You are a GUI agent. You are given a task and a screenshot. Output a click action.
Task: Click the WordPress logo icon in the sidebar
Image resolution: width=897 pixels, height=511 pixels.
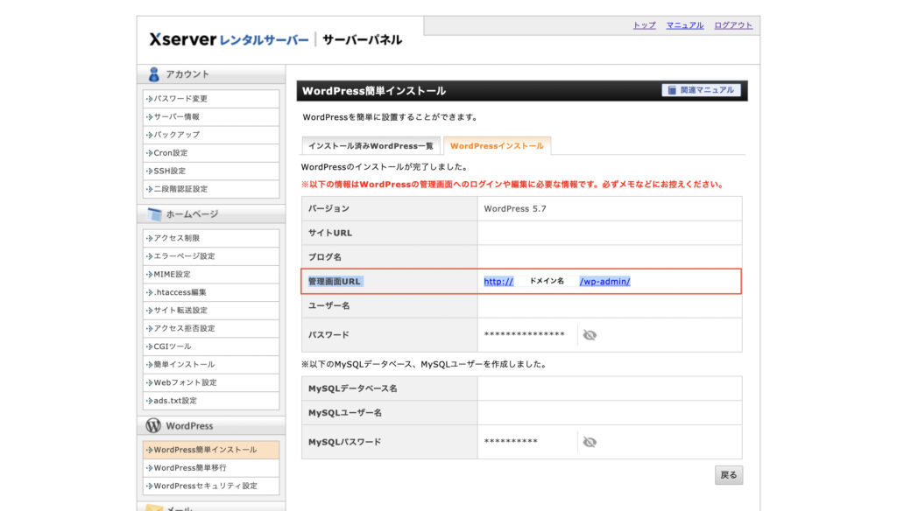tap(152, 425)
